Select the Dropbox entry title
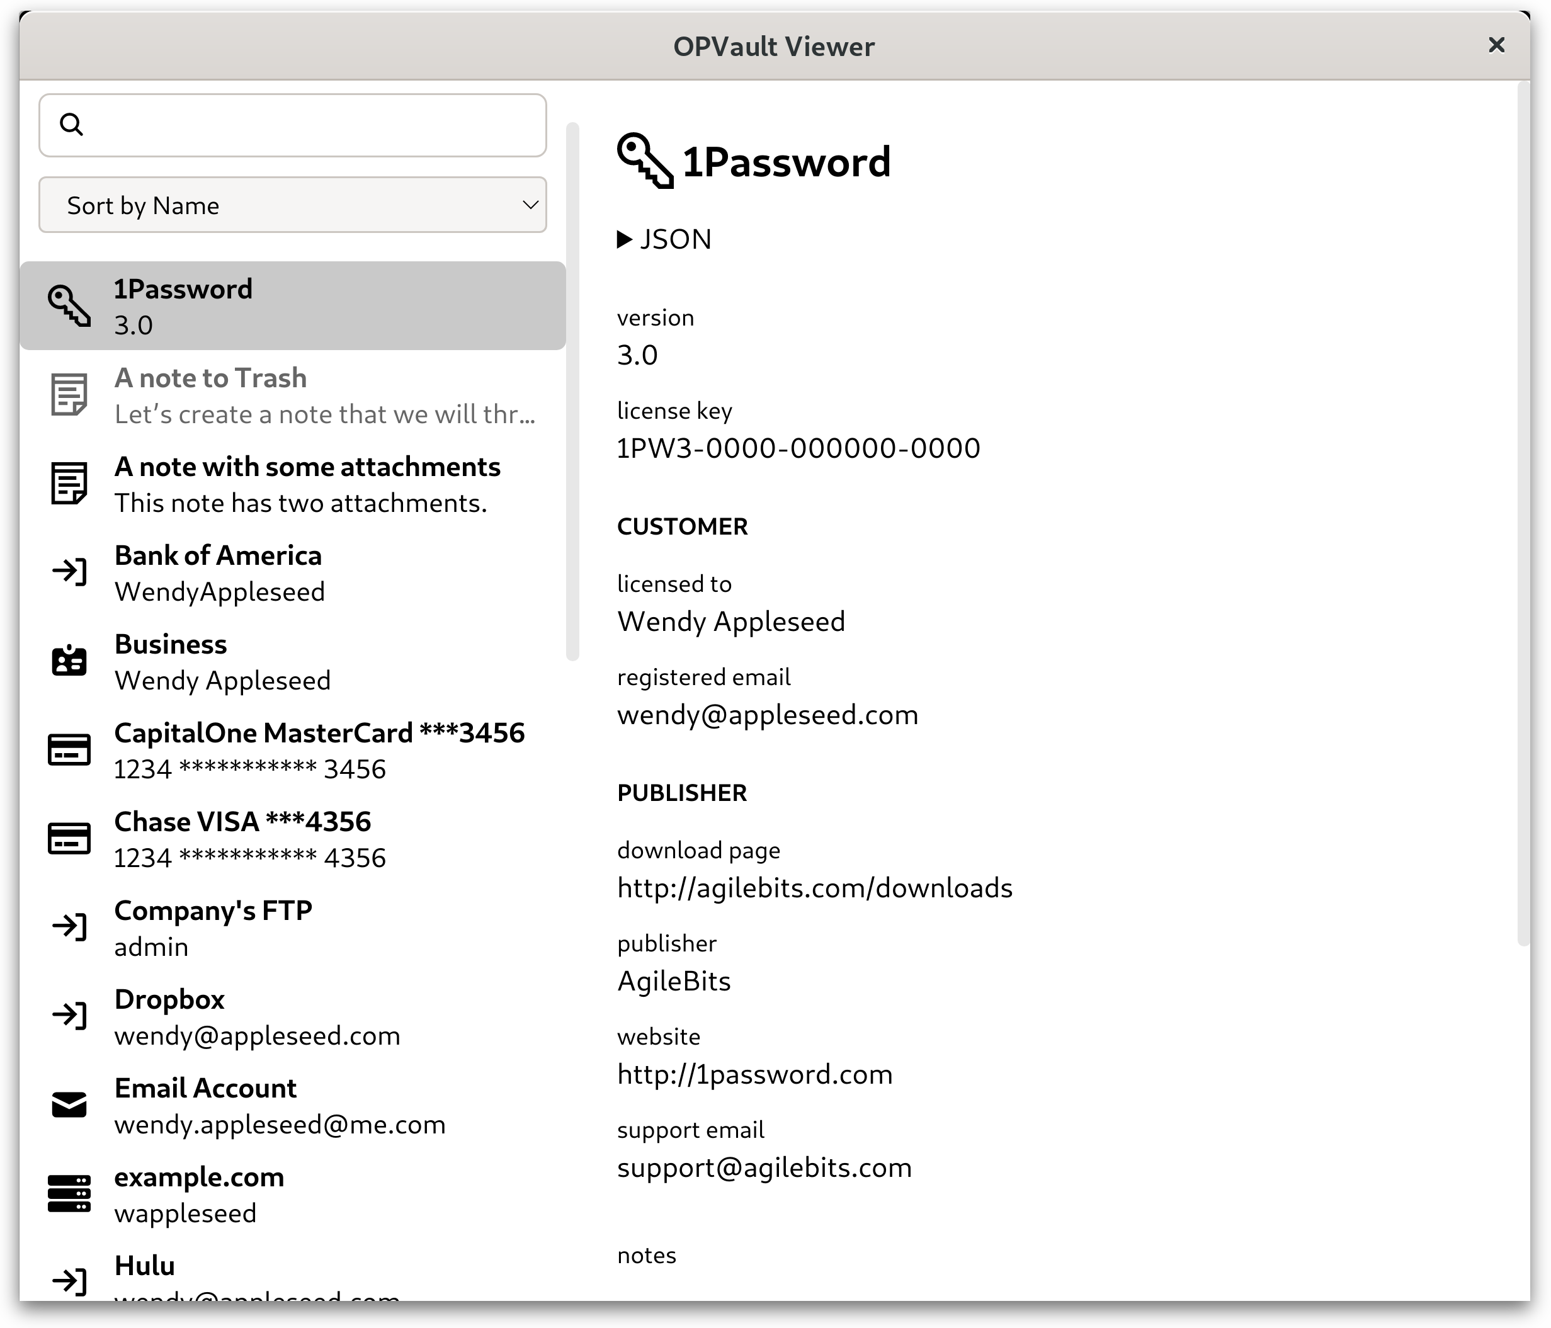The image size is (1551, 1328). click(170, 999)
